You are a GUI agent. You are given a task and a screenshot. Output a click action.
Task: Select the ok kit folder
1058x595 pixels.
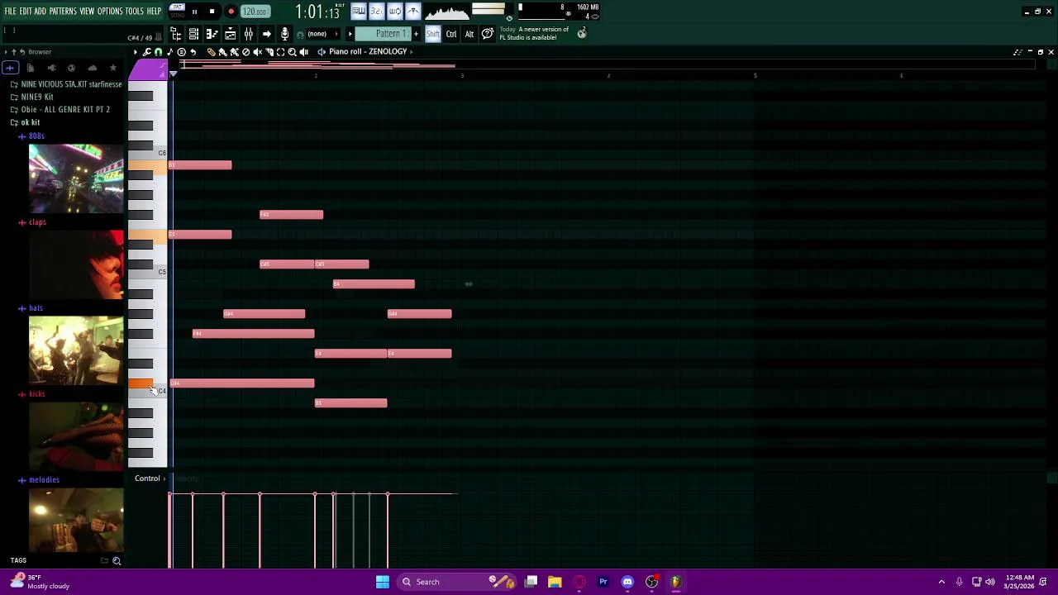[x=30, y=122]
